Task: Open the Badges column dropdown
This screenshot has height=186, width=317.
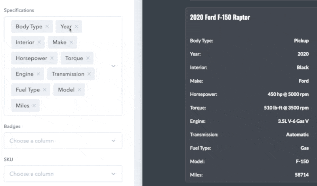Action: point(63,140)
